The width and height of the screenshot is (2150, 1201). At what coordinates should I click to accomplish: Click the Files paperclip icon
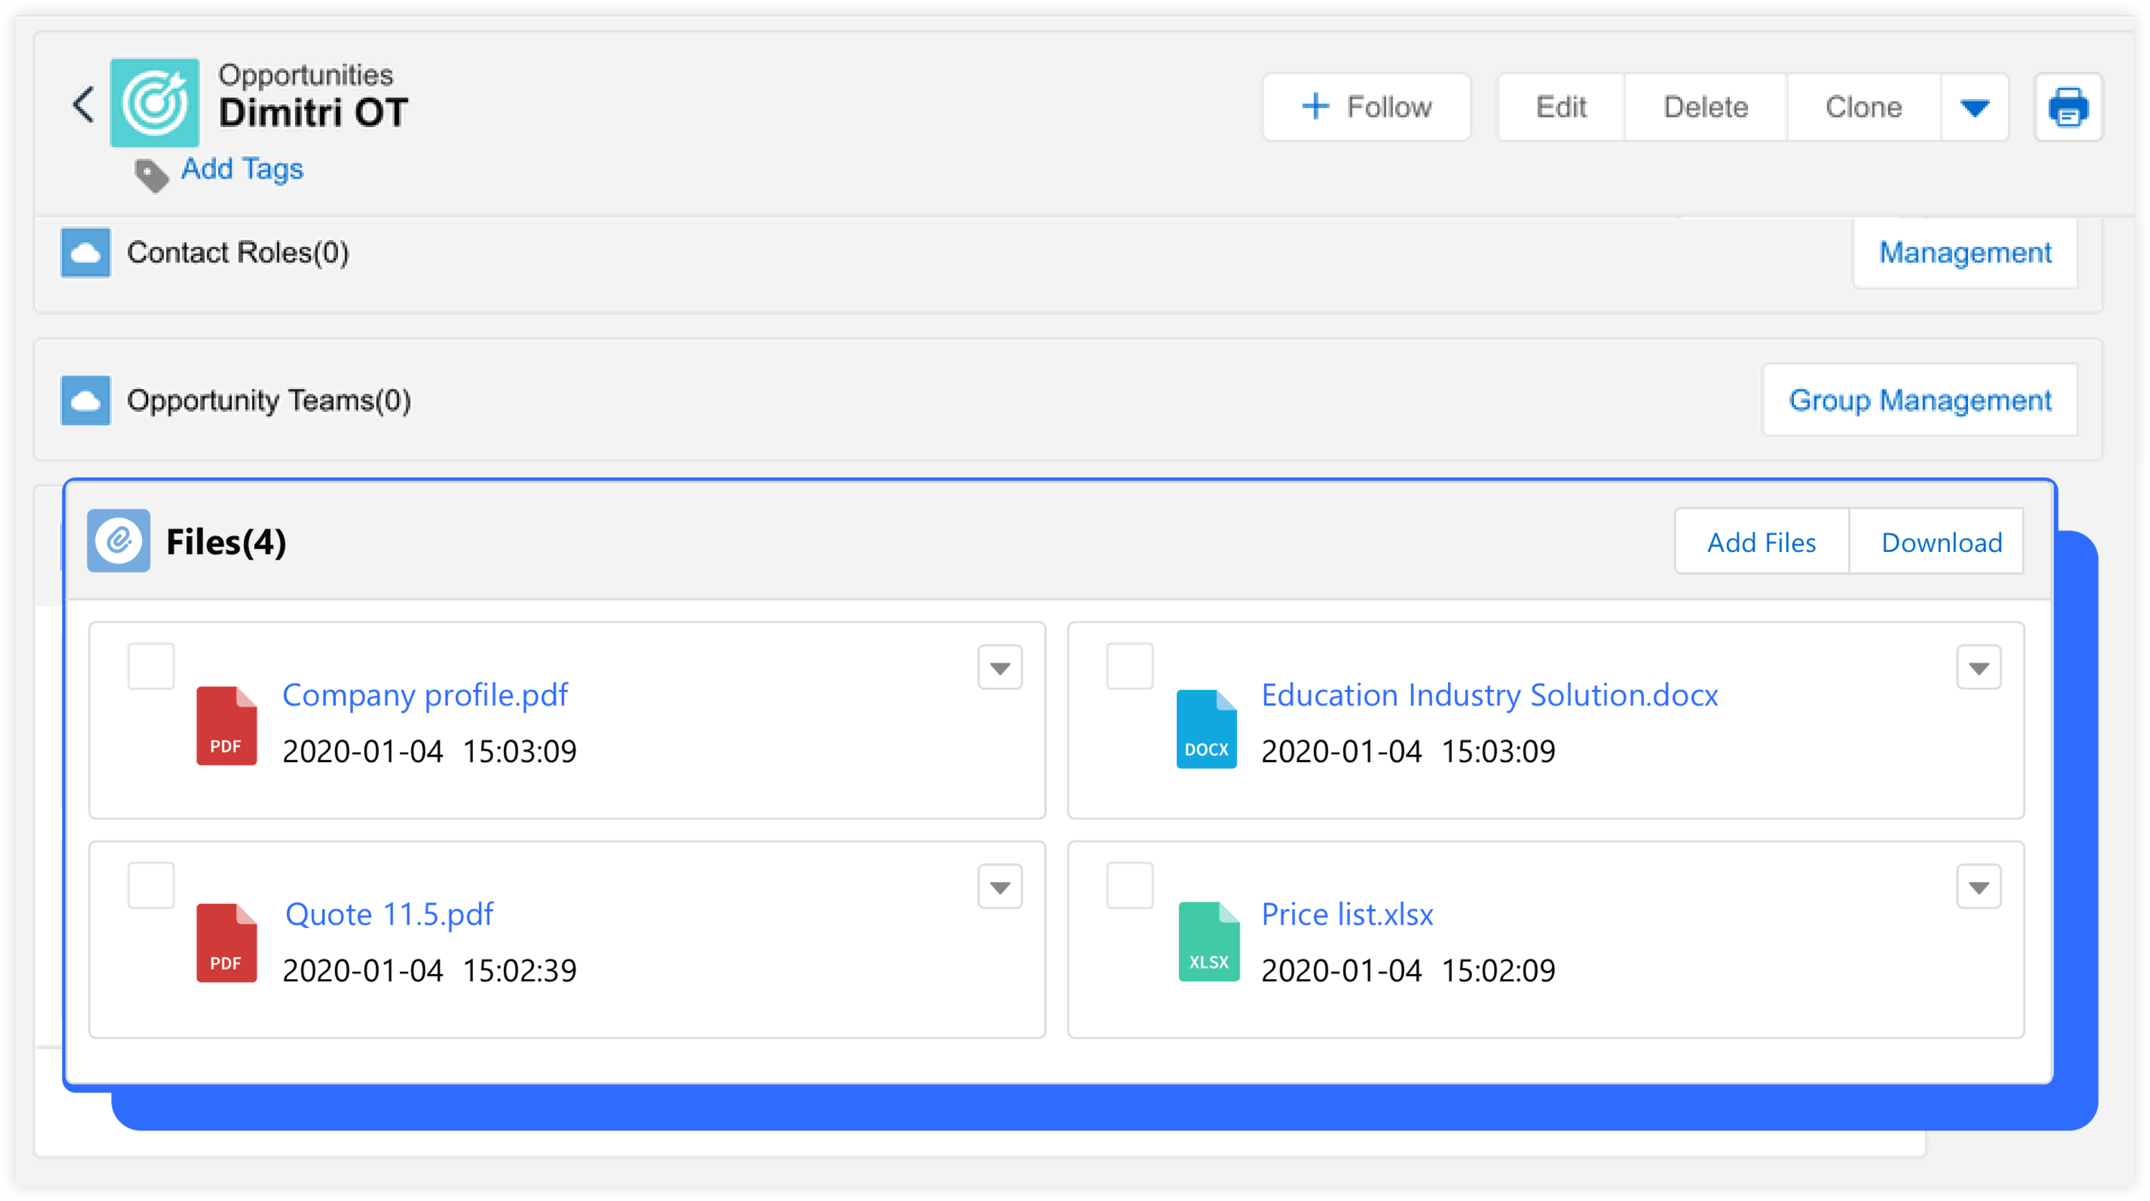[x=118, y=541]
